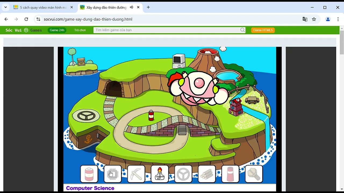344x193 pixels.
Task: Select the fuel canister item in inventory
Action: click(x=89, y=174)
